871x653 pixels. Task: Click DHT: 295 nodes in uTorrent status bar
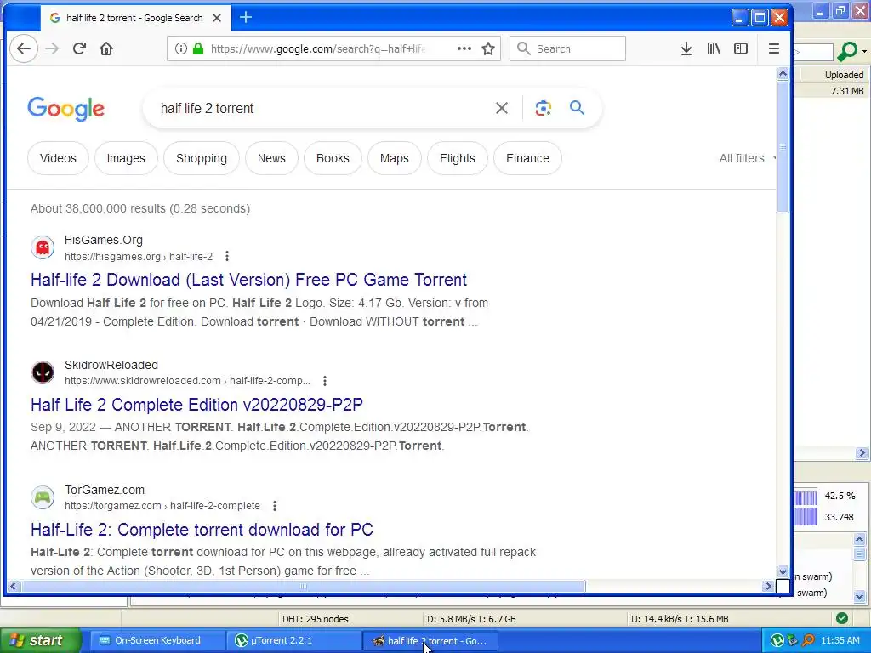(316, 619)
